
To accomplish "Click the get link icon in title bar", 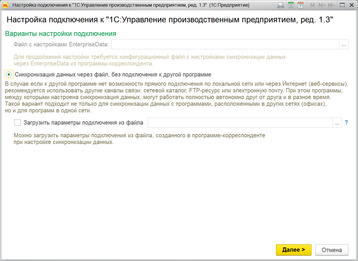I will 280,5.
